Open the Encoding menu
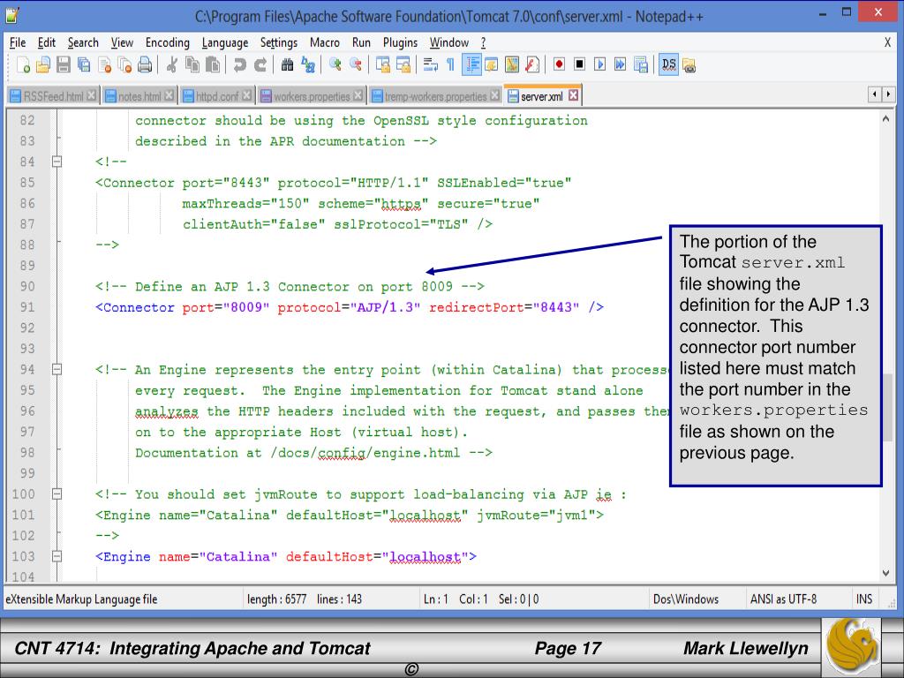Viewport: 904px width, 678px height. (167, 42)
